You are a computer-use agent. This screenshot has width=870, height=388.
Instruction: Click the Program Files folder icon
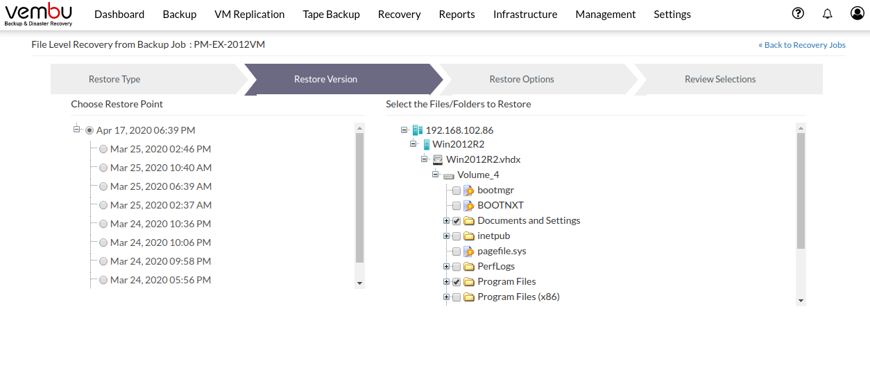[469, 281]
